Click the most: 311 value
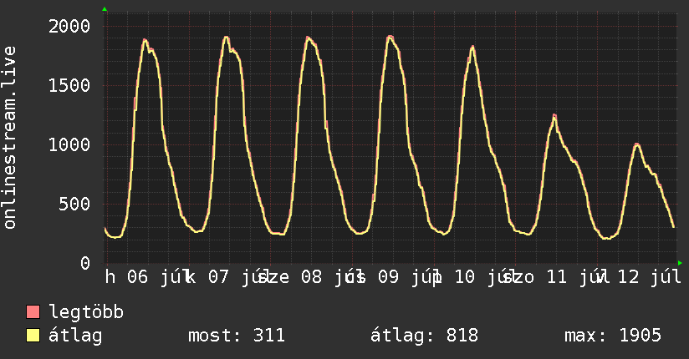689x359 pixels. pyautogui.click(x=237, y=336)
